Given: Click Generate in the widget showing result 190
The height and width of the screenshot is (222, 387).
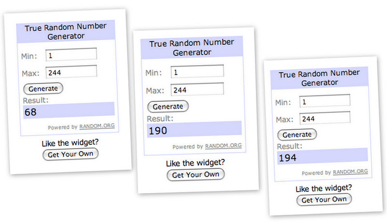Looking at the screenshot, I should [x=168, y=107].
